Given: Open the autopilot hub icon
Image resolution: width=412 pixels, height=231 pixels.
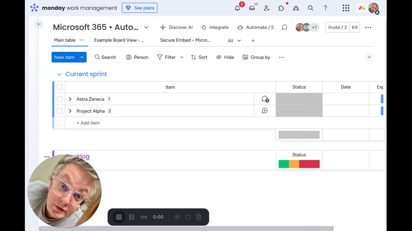Looking at the screenshot, I should coord(296,8).
